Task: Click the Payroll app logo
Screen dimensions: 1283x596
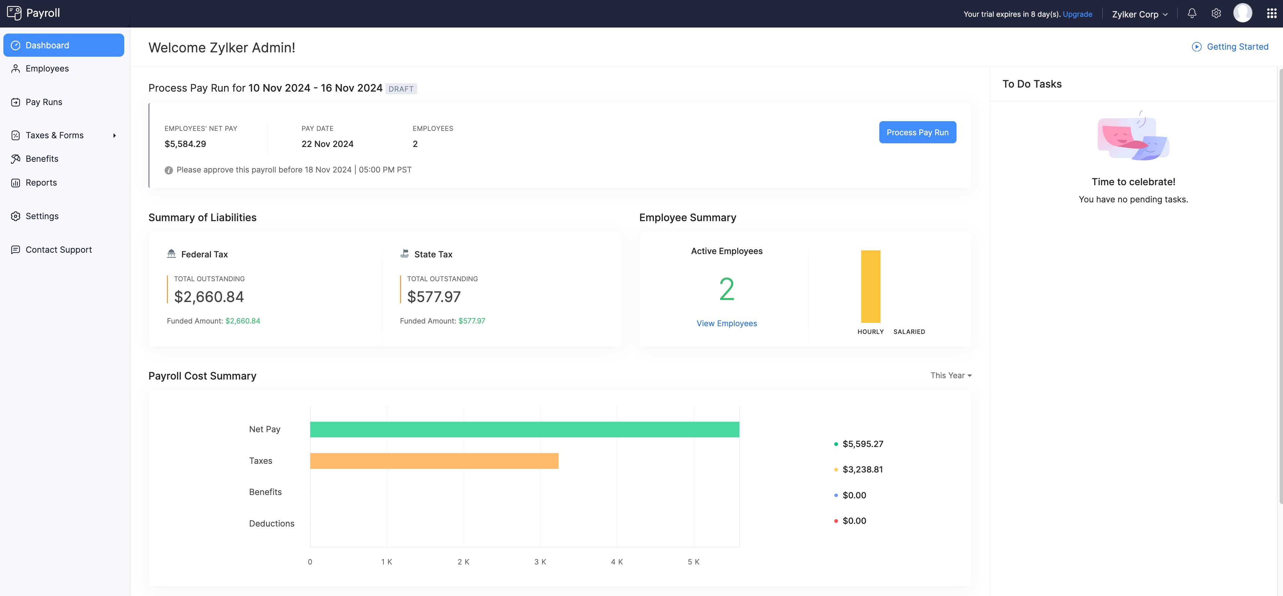Action: (x=15, y=13)
